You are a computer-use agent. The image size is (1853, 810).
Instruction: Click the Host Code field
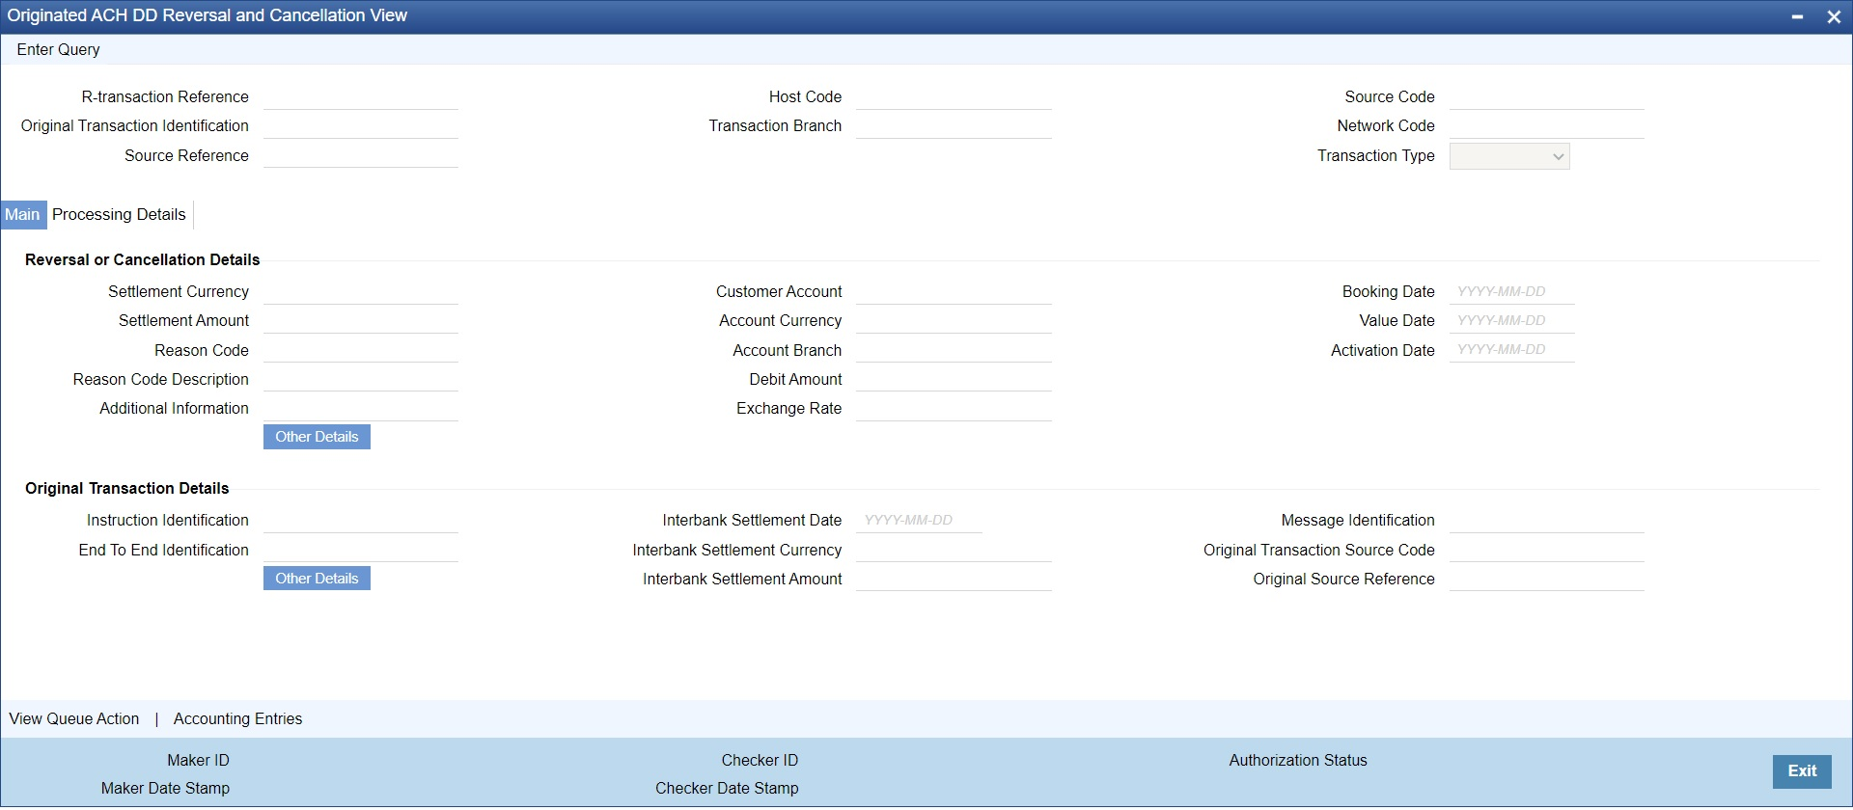click(x=954, y=97)
